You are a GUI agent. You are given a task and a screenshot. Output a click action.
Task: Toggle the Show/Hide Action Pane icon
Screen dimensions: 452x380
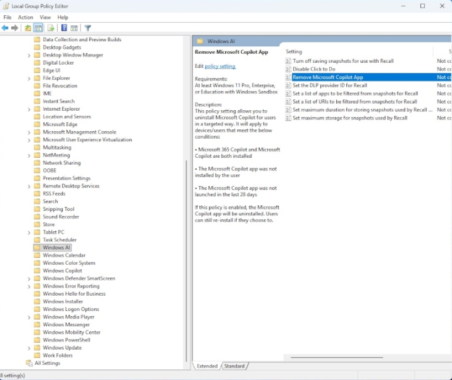click(x=74, y=28)
